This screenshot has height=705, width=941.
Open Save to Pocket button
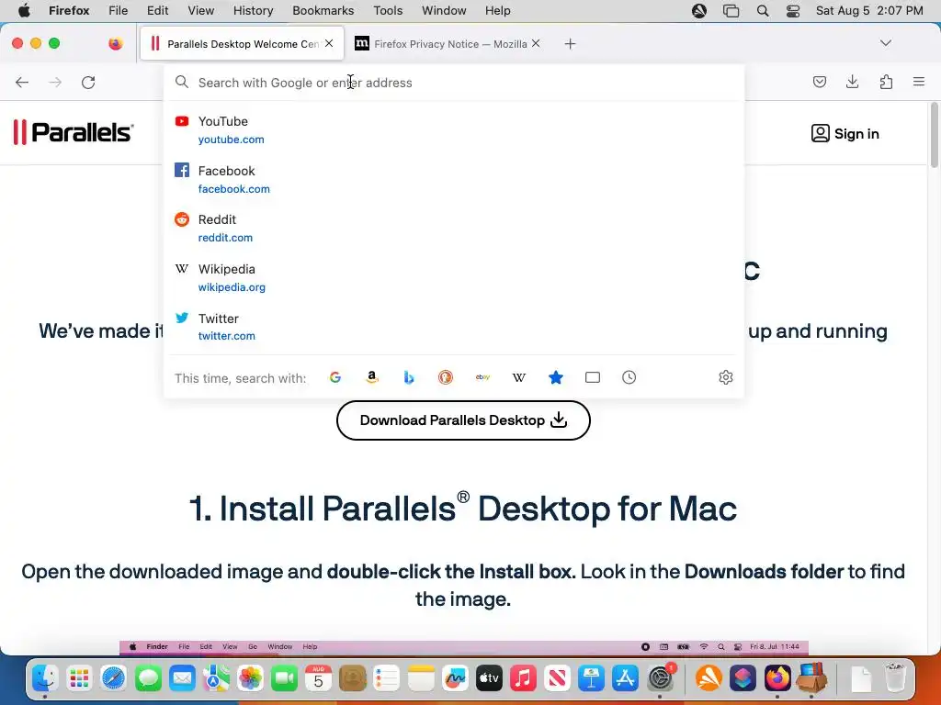tap(819, 82)
